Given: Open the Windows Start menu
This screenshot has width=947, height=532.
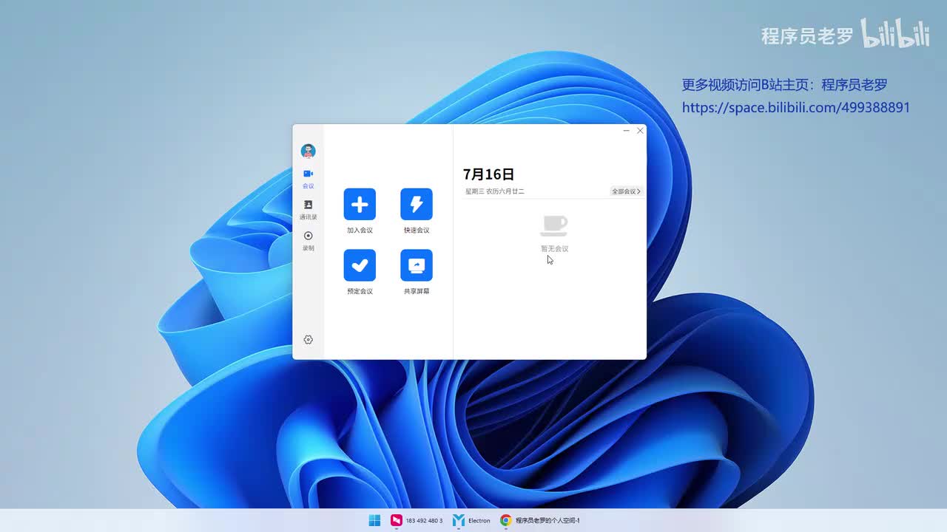Looking at the screenshot, I should [x=375, y=520].
